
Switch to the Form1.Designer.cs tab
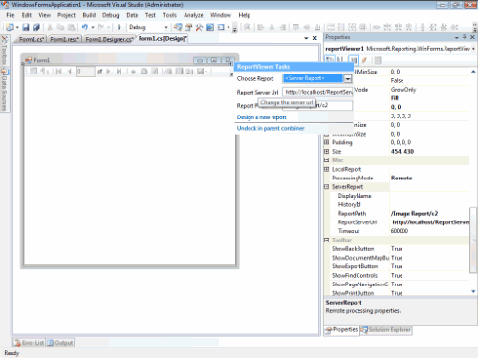(109, 39)
